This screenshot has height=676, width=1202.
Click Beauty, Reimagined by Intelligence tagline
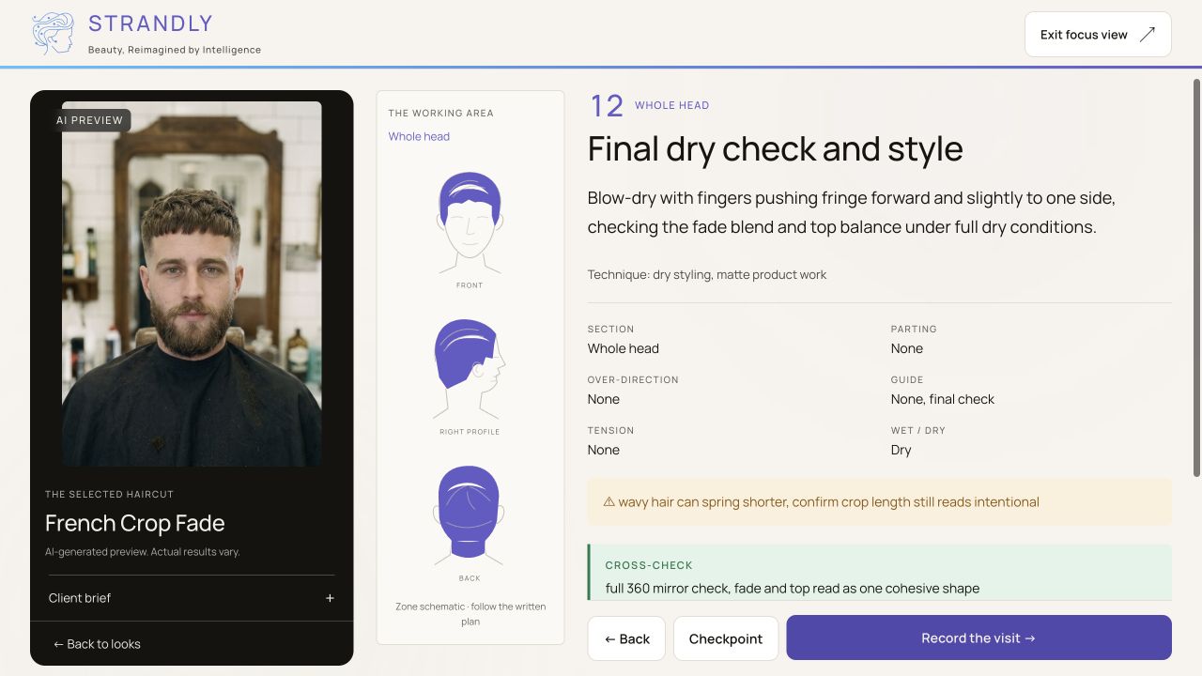175,50
